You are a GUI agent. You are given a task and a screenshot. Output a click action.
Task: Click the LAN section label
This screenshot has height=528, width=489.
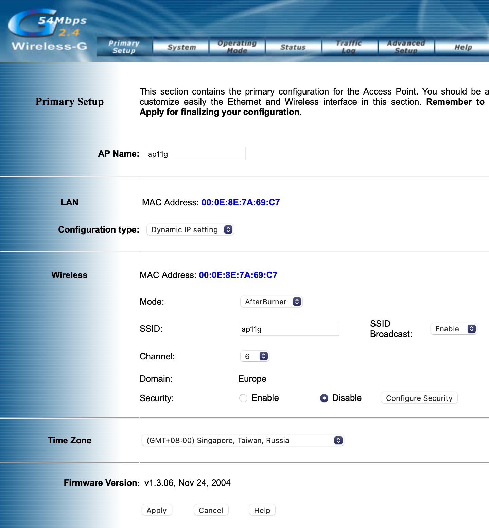(x=69, y=202)
